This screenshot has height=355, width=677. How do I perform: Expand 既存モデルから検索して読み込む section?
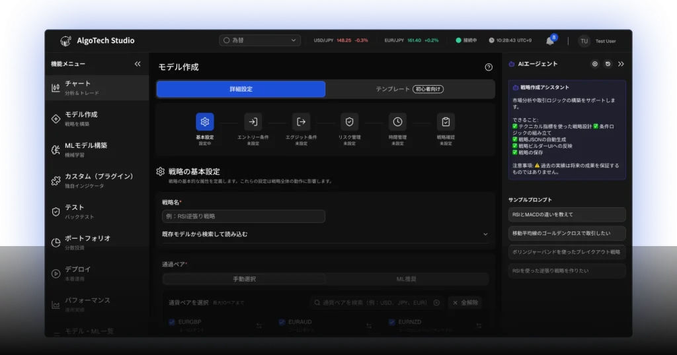pos(325,234)
